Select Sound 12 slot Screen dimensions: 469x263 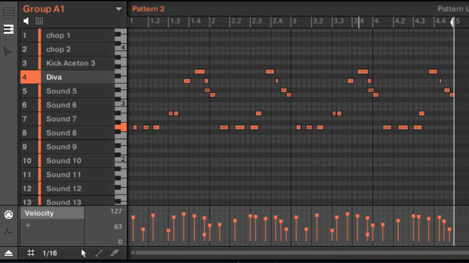coord(68,189)
